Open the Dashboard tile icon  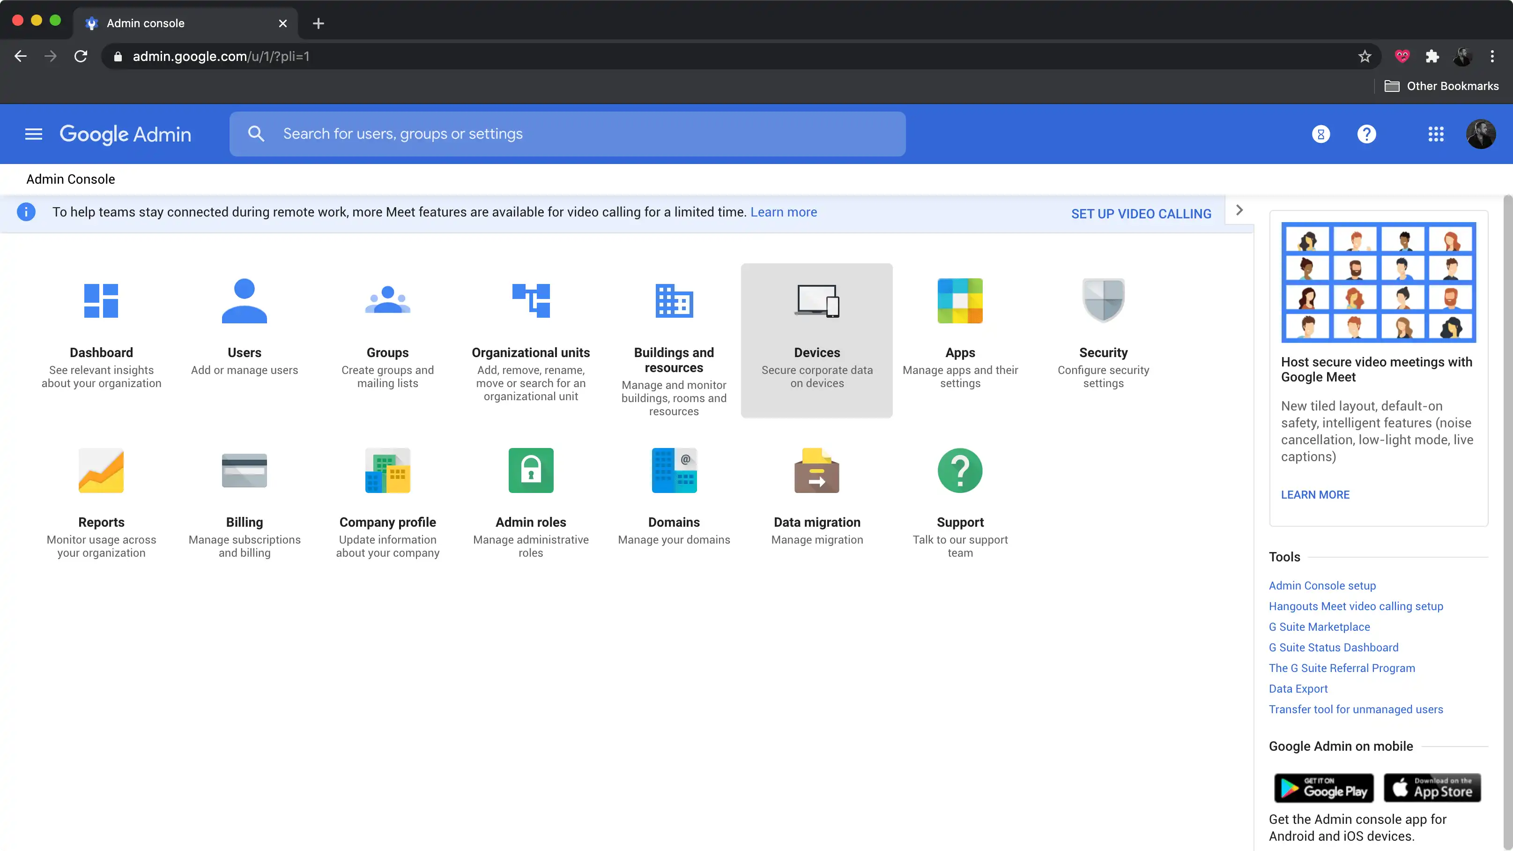[x=101, y=301]
